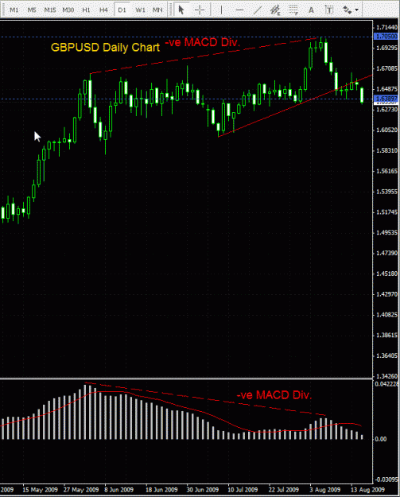Click the blue 1.63897 current price tag
400x497 pixels.
pos(386,99)
